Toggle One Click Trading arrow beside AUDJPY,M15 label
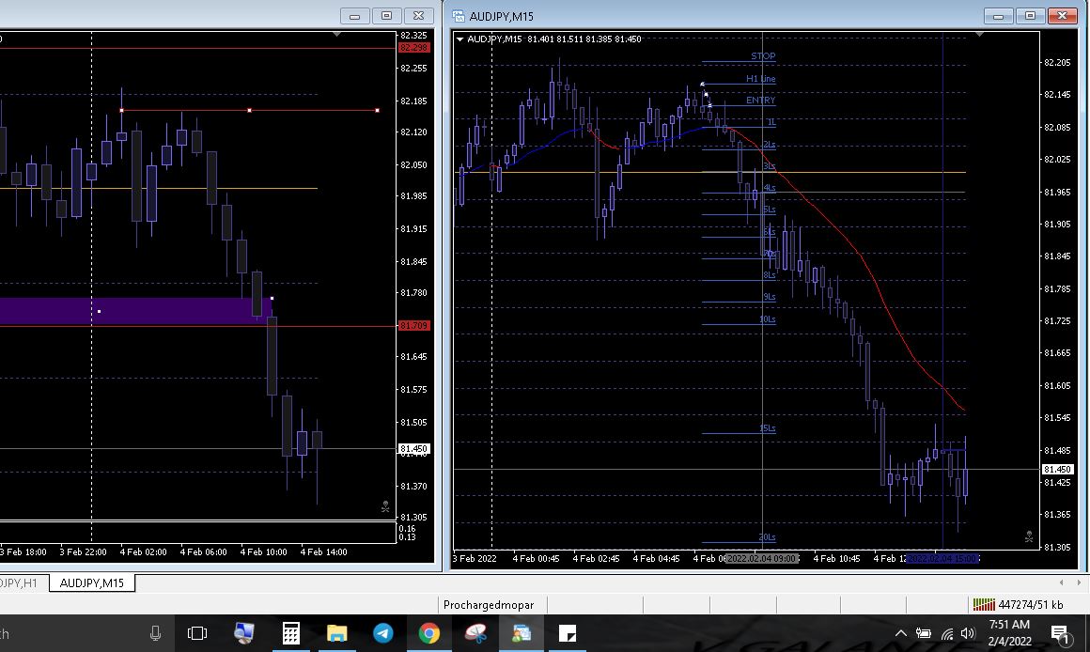Screen dimensions: 1090x652 tap(459, 39)
